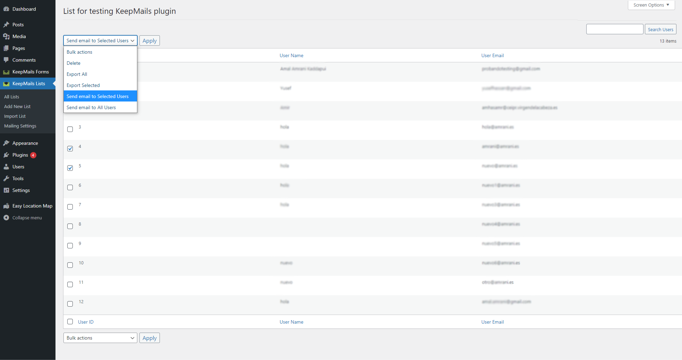
Task: Click the Comments bubble icon
Action: click(x=6, y=60)
